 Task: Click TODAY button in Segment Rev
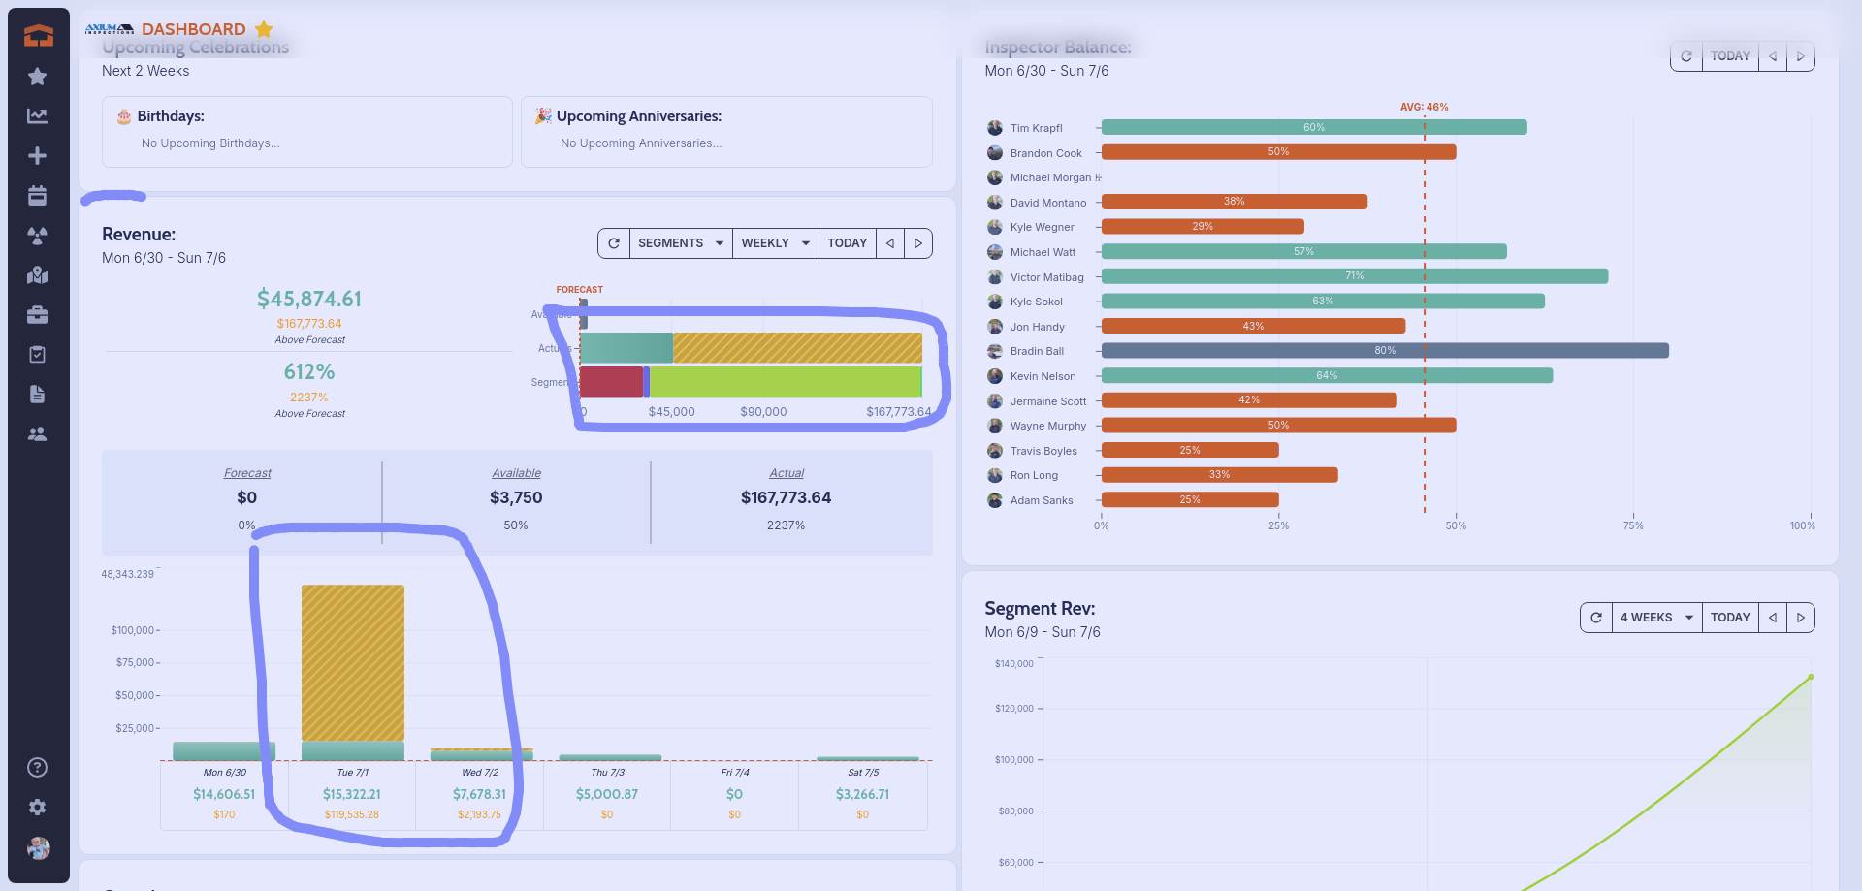(1729, 618)
